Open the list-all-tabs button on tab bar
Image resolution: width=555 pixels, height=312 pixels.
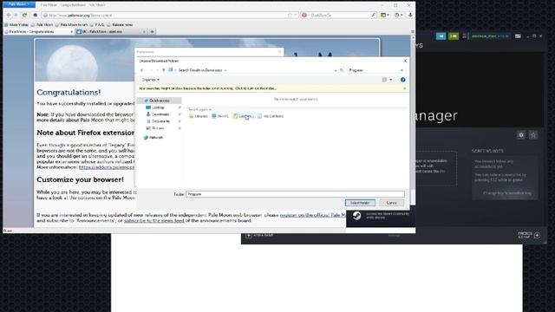(x=413, y=31)
